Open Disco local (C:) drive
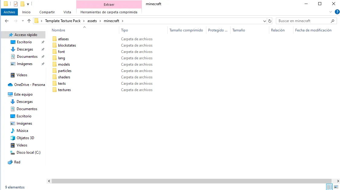340x190 pixels. (28, 152)
